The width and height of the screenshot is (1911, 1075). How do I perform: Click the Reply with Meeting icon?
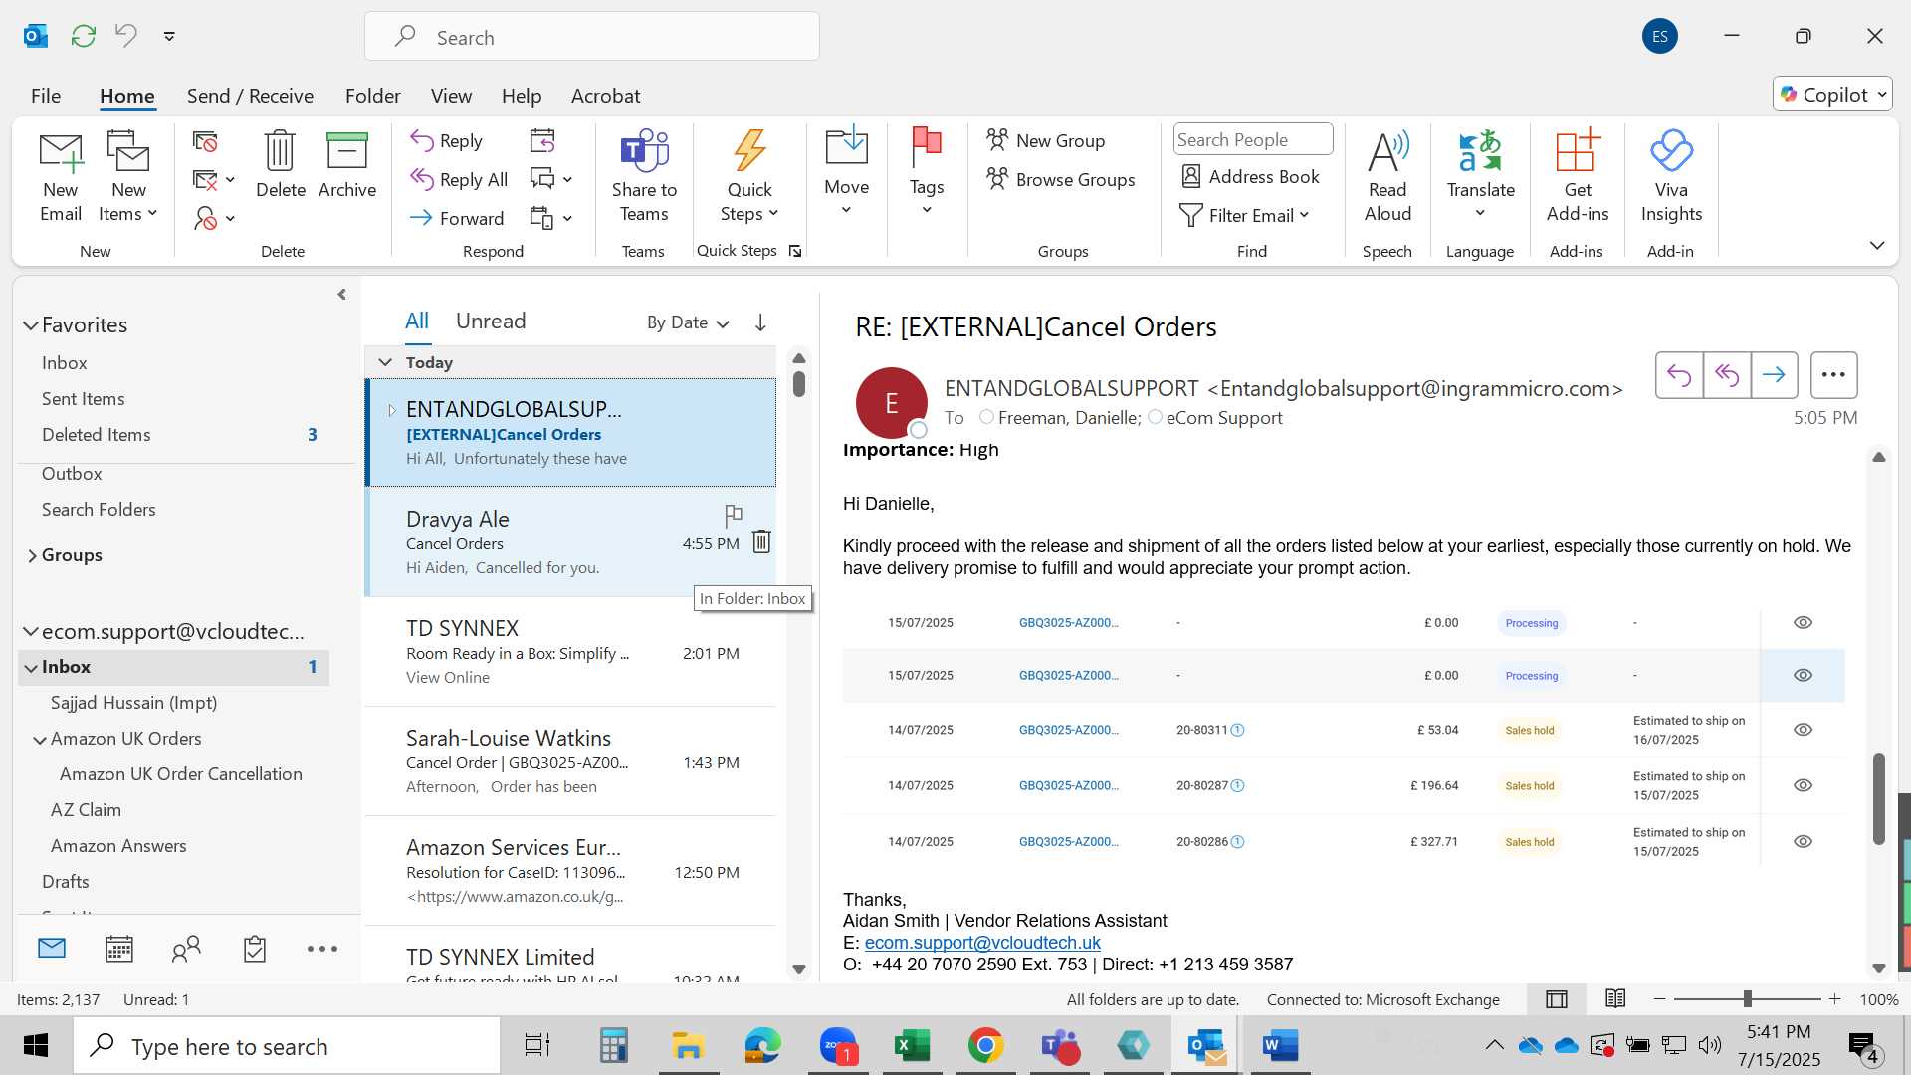[x=542, y=140]
